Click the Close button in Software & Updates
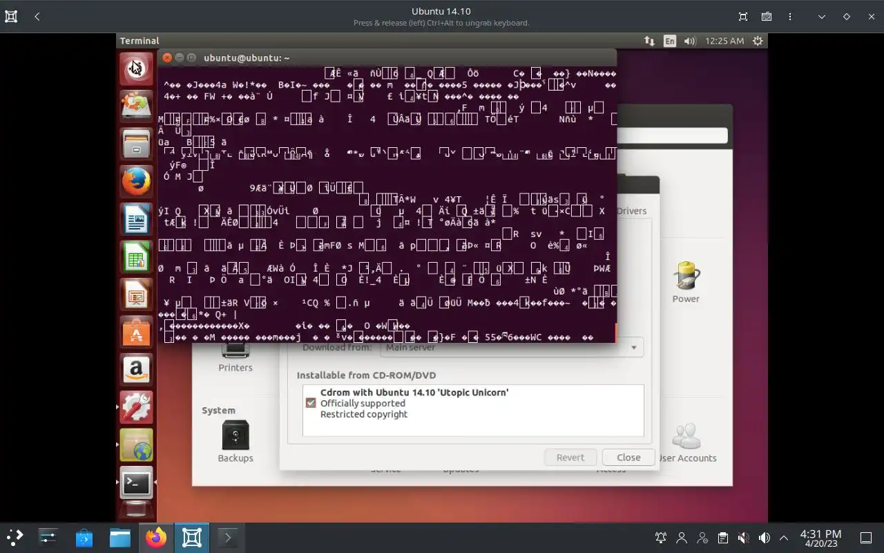This screenshot has width=884, height=553. (628, 458)
